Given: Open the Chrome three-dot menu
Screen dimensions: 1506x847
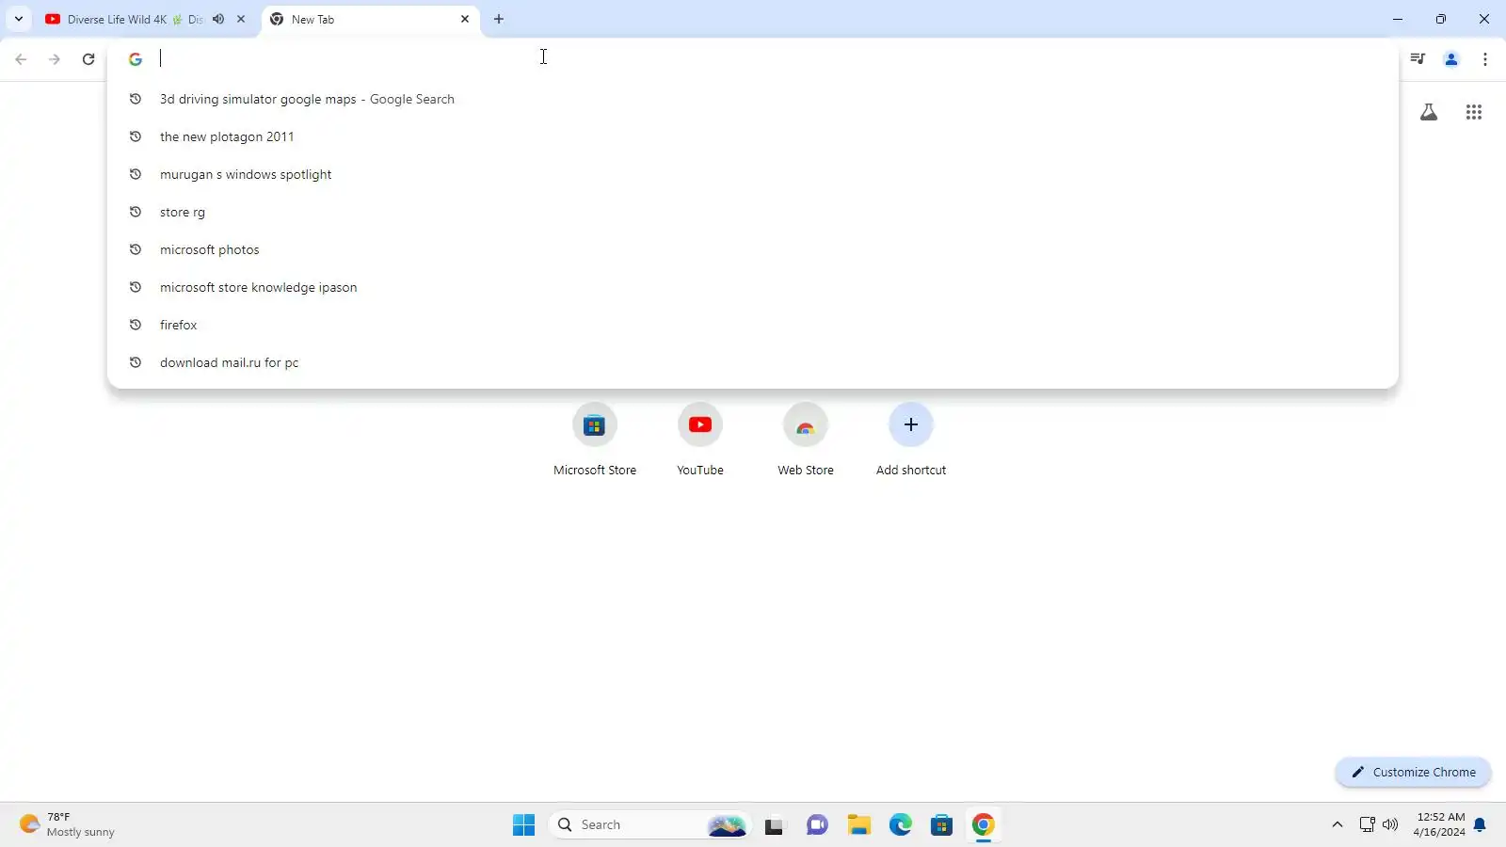Looking at the screenshot, I should point(1485,59).
